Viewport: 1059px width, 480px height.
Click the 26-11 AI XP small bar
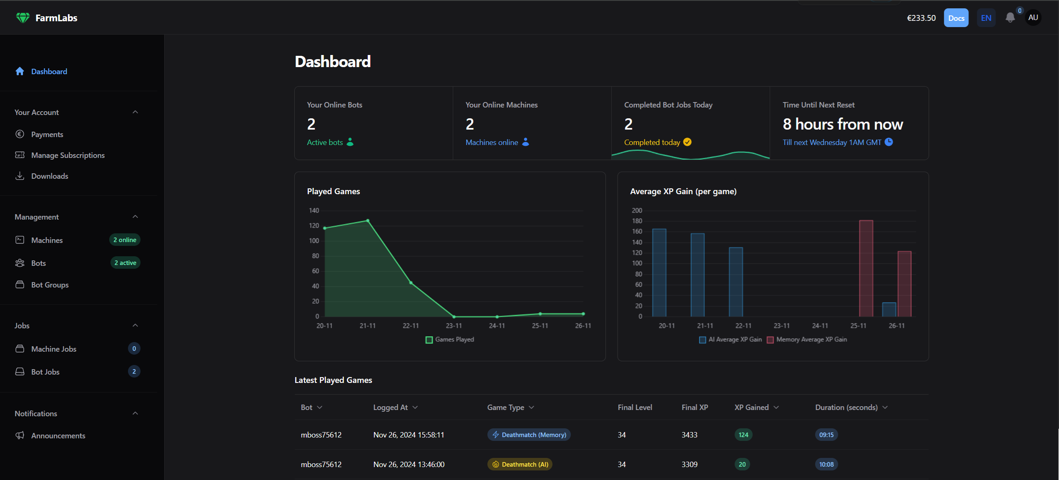(x=889, y=310)
